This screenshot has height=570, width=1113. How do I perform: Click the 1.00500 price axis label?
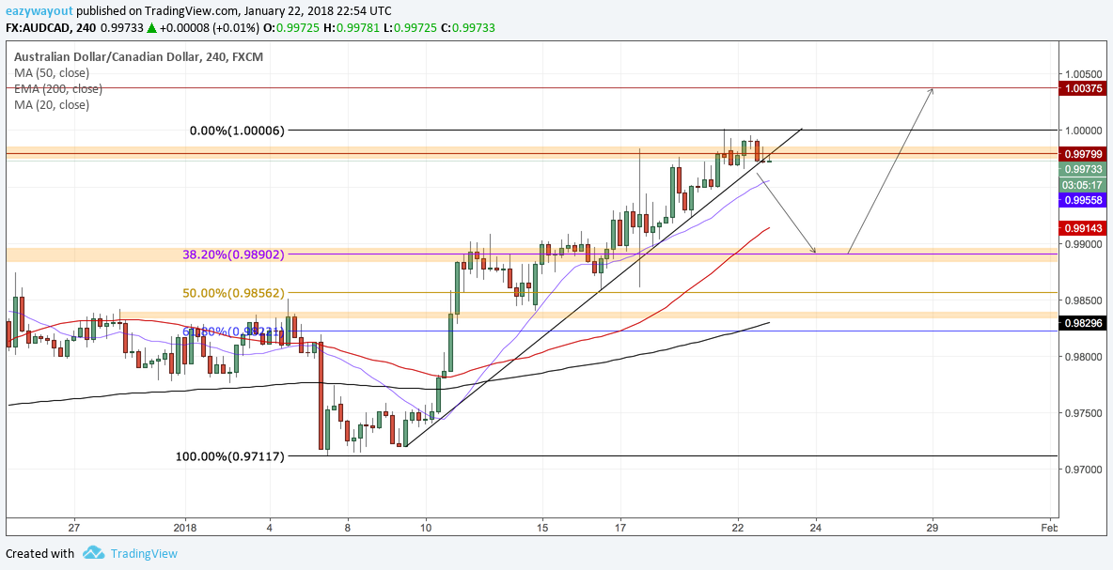(1083, 74)
